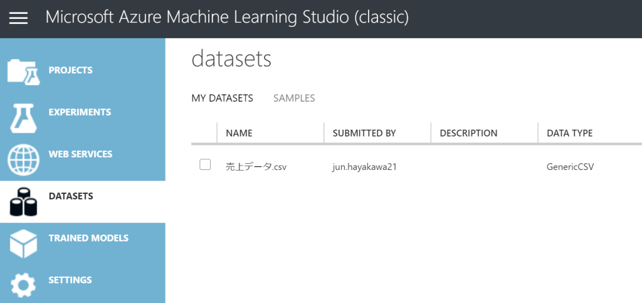Click the jun.hayakawa21 submitter cell
The height and width of the screenshot is (303, 642).
(x=364, y=167)
